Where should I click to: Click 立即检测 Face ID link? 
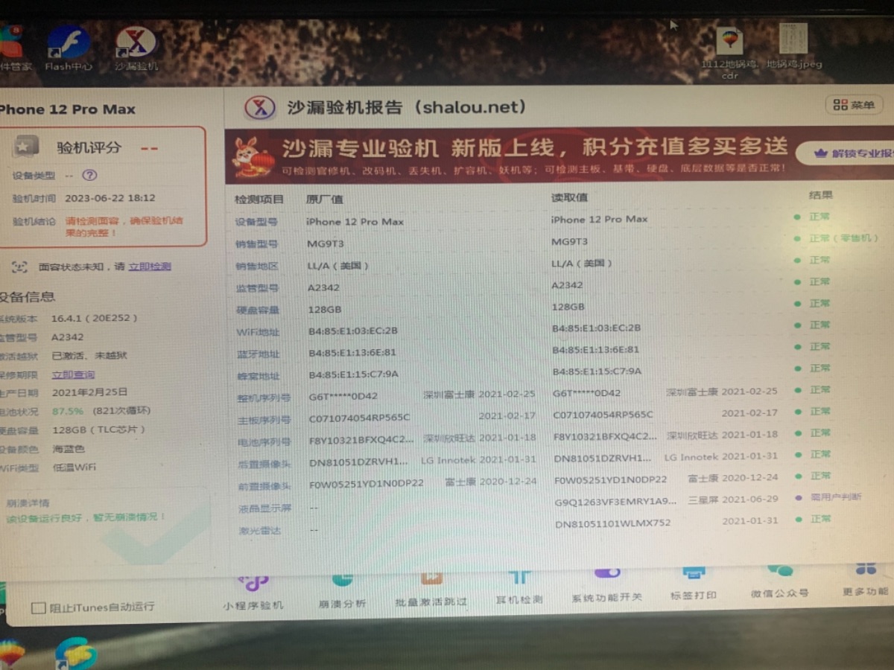(150, 267)
